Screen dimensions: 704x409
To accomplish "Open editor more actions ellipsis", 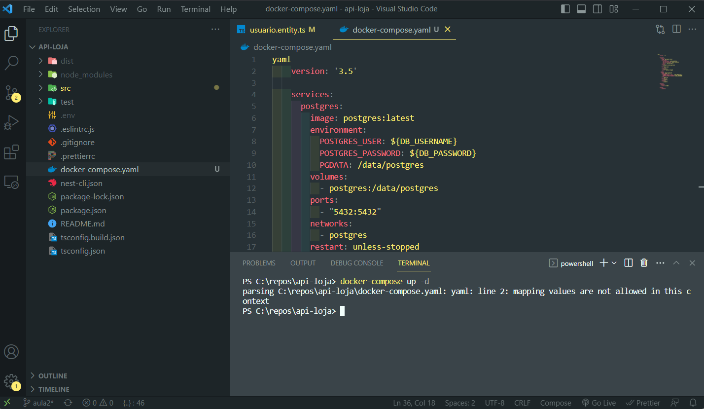I will click(x=693, y=30).
